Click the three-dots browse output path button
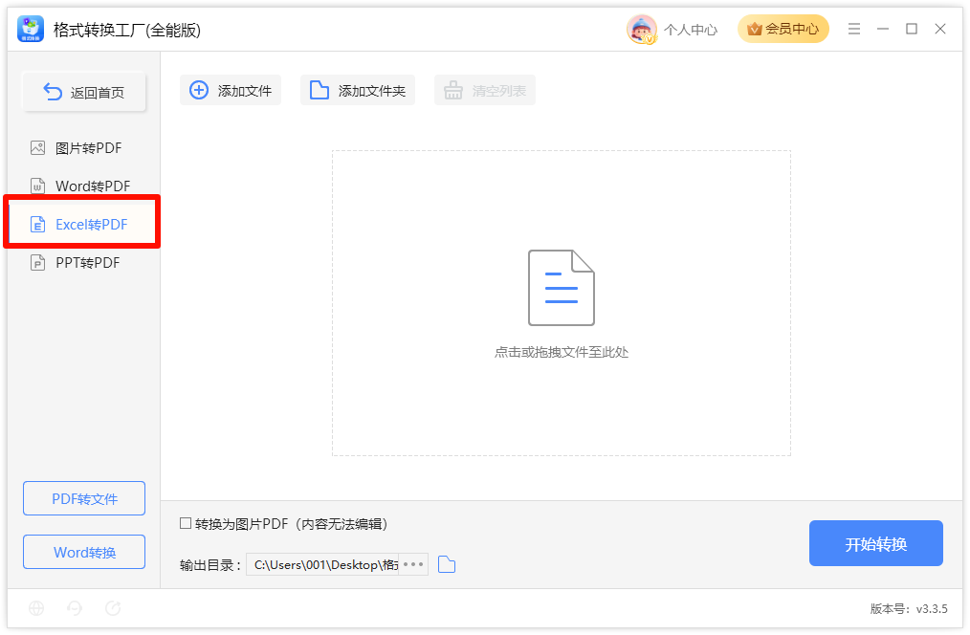Viewport: 970px width, 635px height. (413, 564)
